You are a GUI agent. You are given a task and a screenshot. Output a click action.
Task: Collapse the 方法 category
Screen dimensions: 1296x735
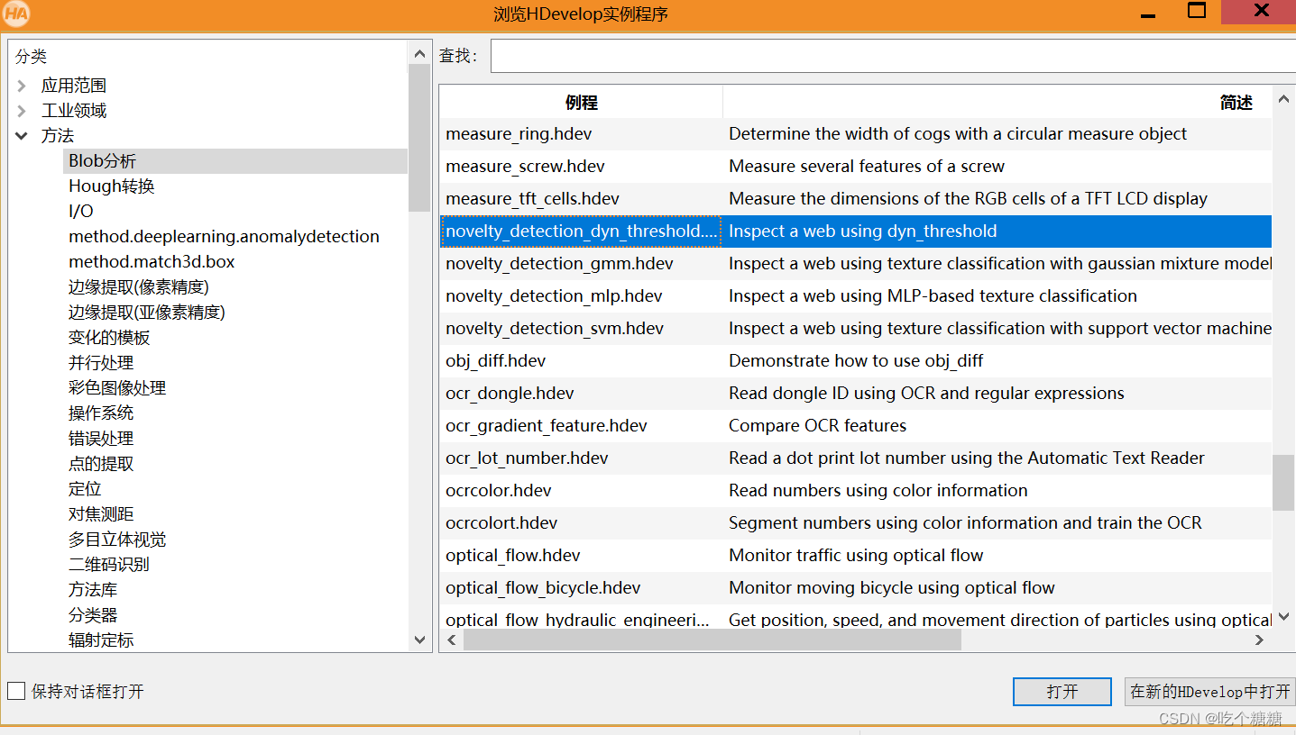click(22, 136)
